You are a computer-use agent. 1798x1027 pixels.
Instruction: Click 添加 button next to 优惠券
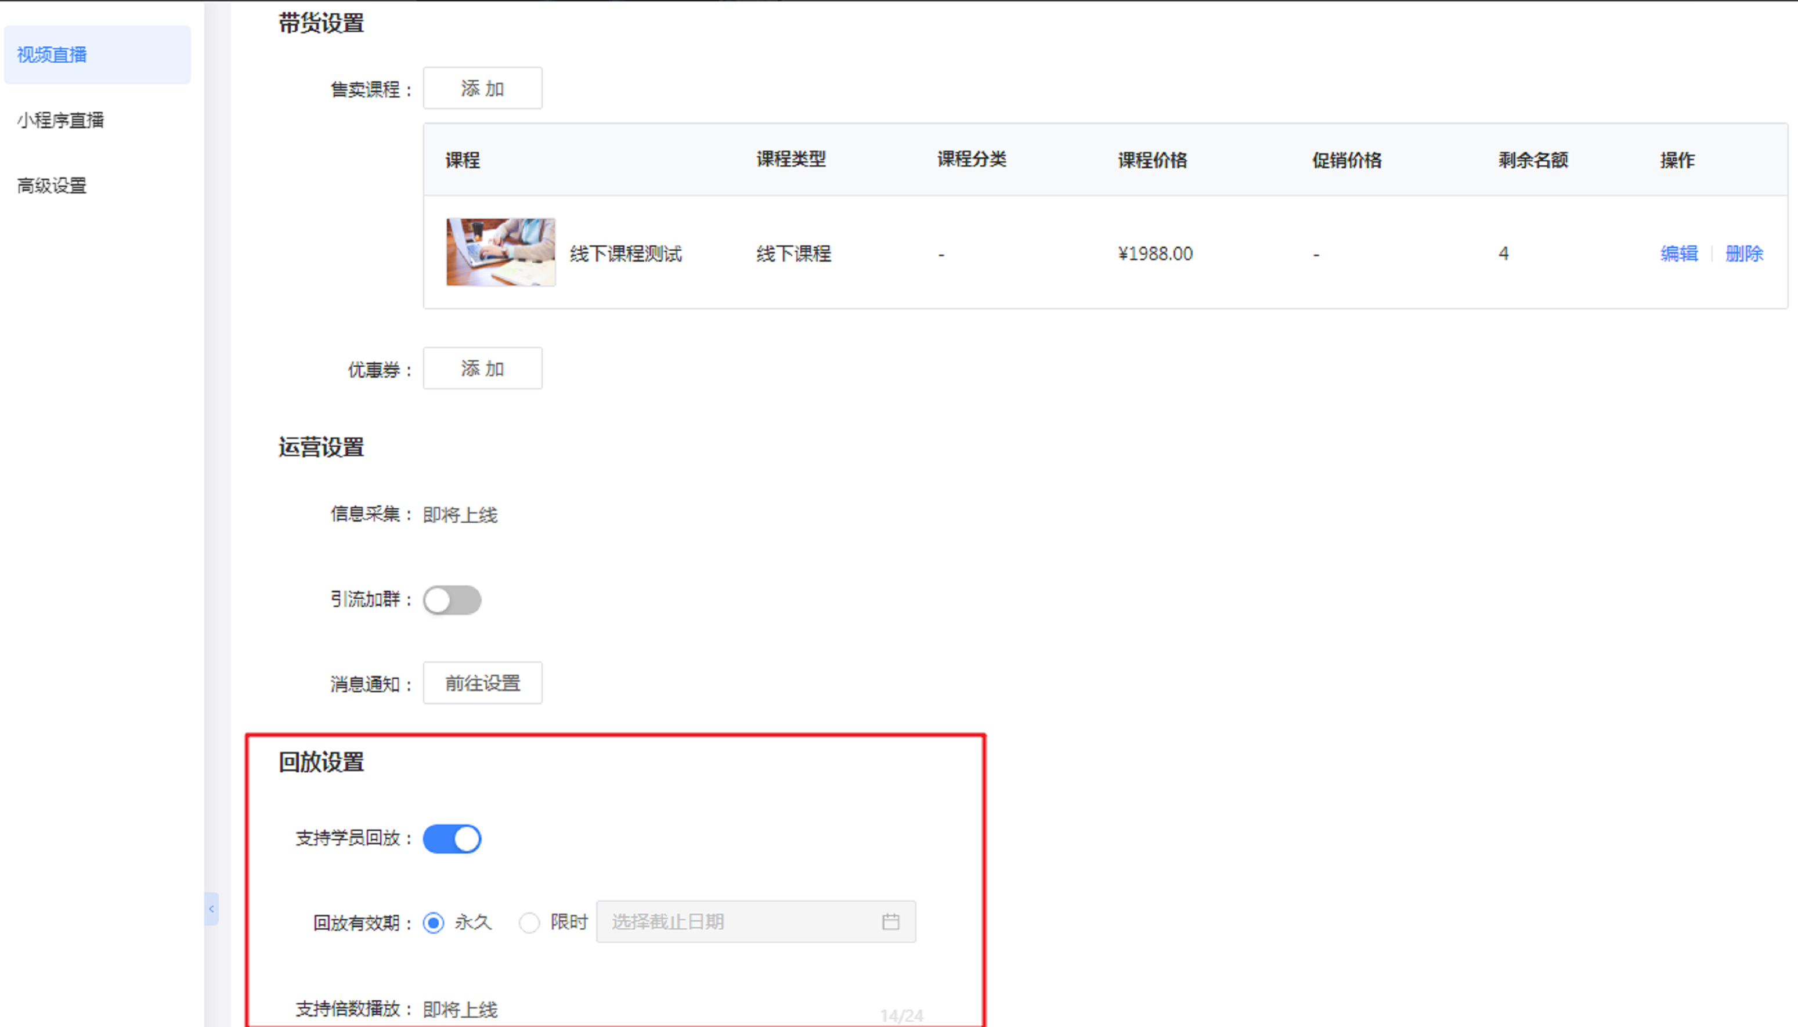pyautogui.click(x=482, y=368)
